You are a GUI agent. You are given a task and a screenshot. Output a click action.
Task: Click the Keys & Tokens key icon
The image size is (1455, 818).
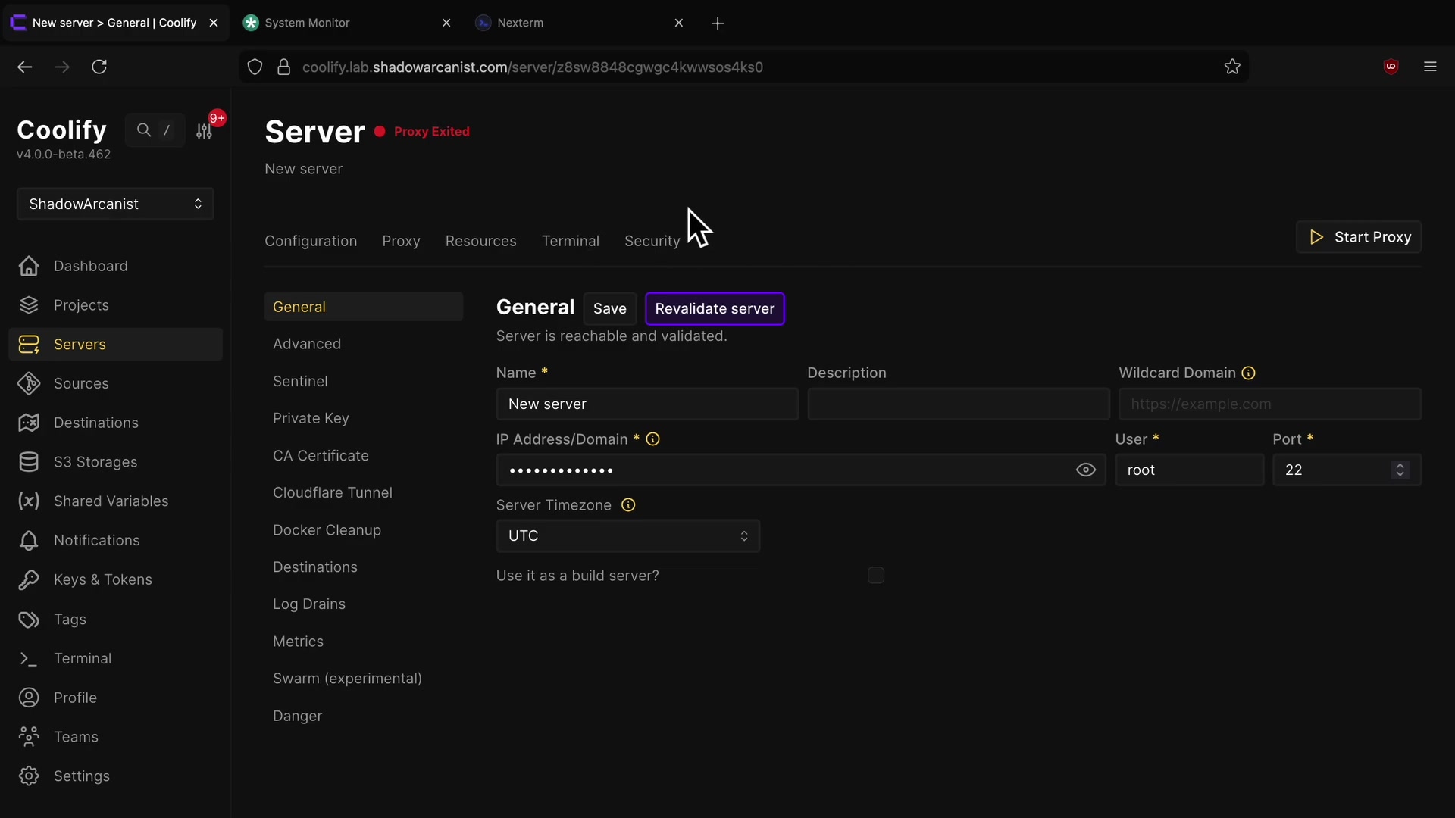click(29, 580)
